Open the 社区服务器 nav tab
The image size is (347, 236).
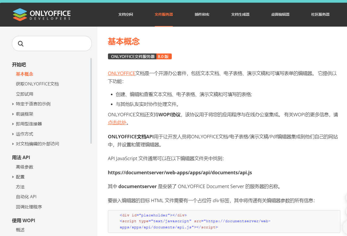click(320, 14)
